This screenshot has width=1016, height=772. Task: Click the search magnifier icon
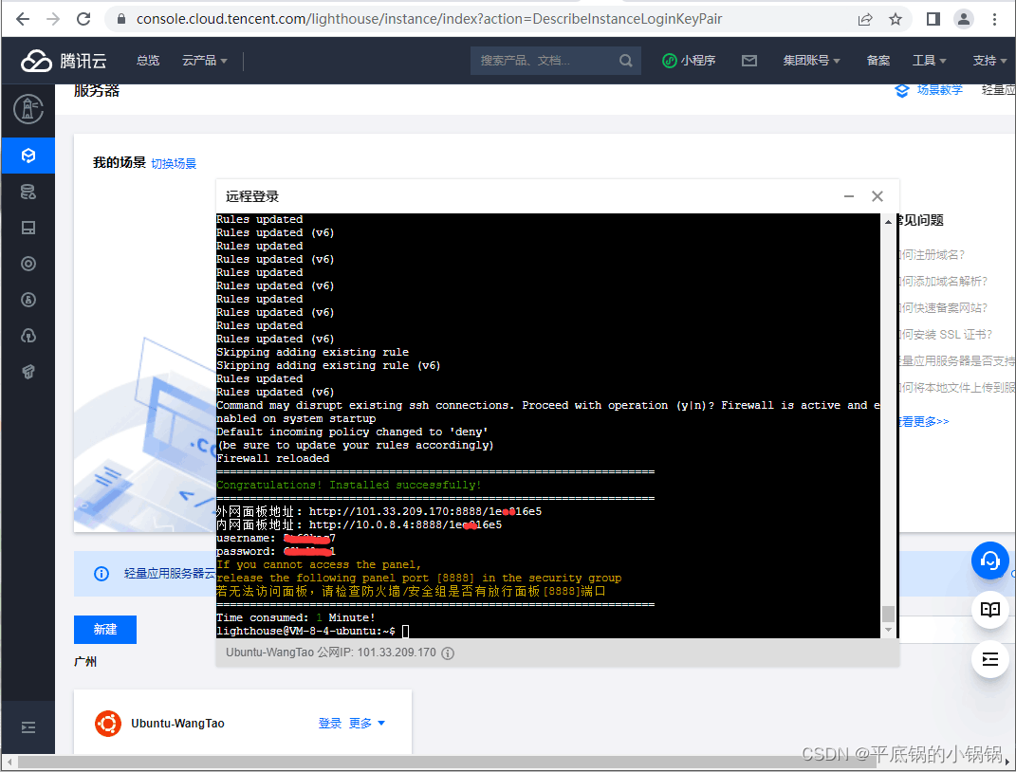coord(625,61)
